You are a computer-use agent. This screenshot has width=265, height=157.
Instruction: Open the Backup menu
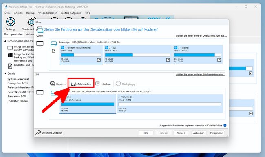point(31,13)
